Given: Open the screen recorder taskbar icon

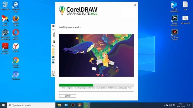Looking at the screenshot, I should point(73,105).
